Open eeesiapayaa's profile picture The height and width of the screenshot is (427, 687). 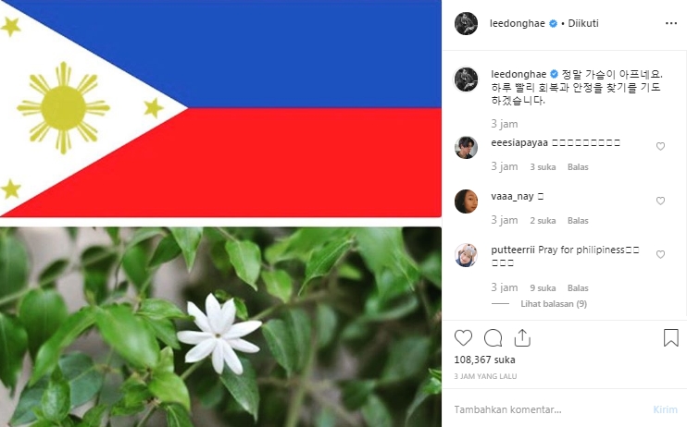(x=467, y=147)
